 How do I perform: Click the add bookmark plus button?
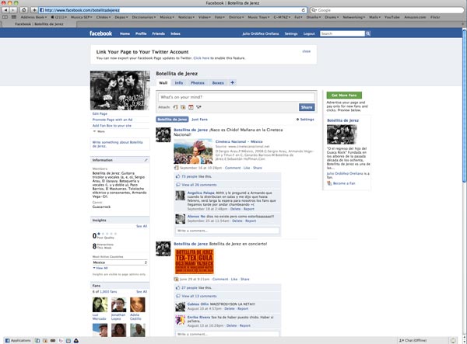34,10
